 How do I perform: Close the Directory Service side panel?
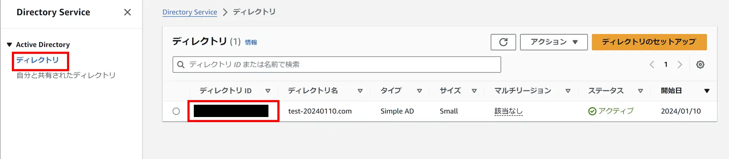[127, 12]
